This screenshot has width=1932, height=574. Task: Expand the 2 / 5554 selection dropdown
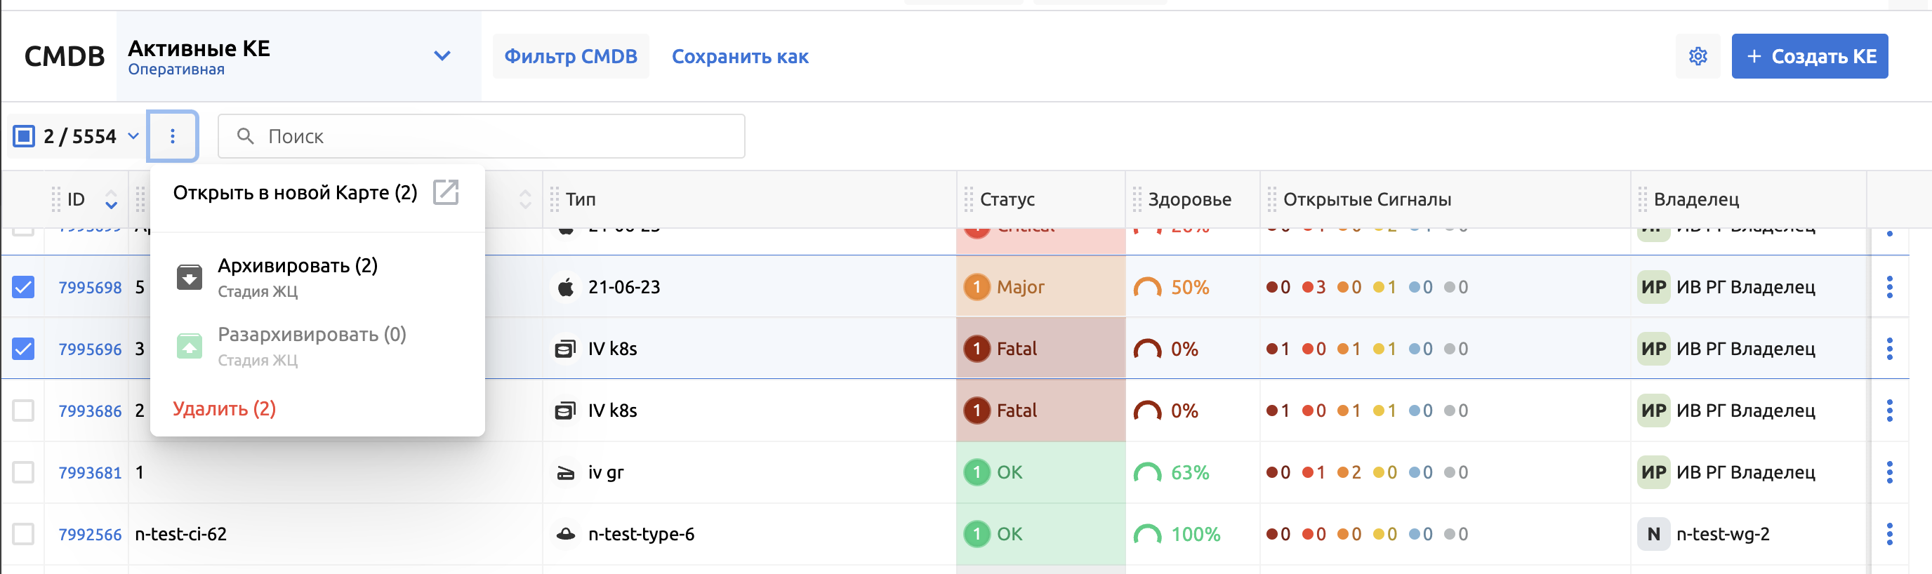[133, 136]
